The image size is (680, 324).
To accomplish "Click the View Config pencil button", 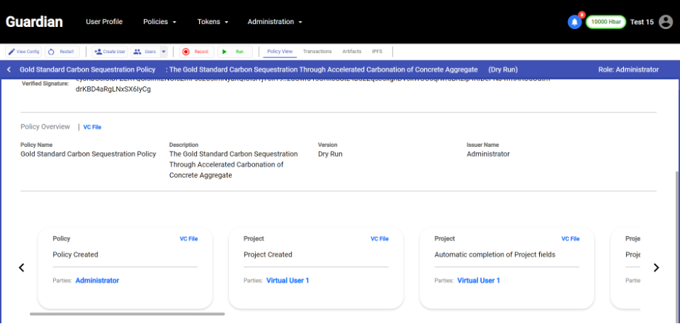I will (24, 52).
